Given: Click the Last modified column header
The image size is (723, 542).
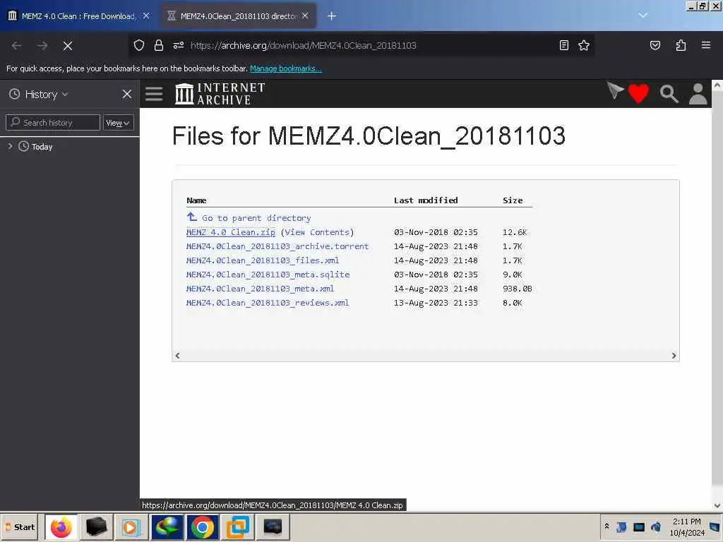Looking at the screenshot, I should coord(426,200).
